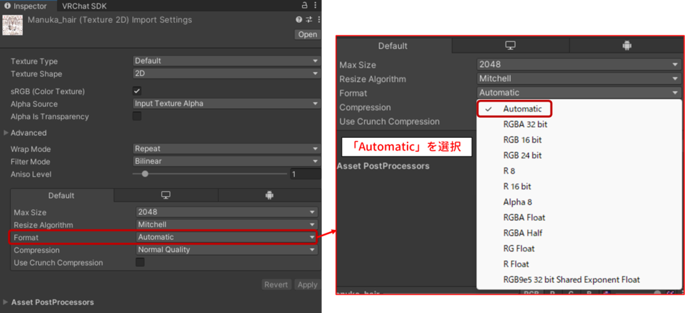Click the monitor icon tab in zoomed panel

pos(510,45)
